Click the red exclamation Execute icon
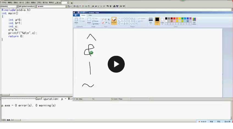Viewport: 233px width, 129px height. pyautogui.click(x=83, y=6)
